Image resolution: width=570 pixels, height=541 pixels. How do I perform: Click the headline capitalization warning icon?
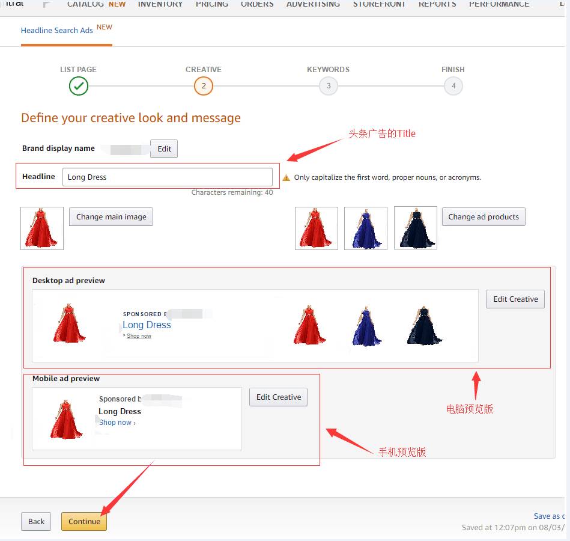click(x=286, y=178)
